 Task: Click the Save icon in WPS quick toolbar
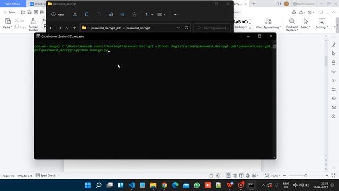coord(29,12)
